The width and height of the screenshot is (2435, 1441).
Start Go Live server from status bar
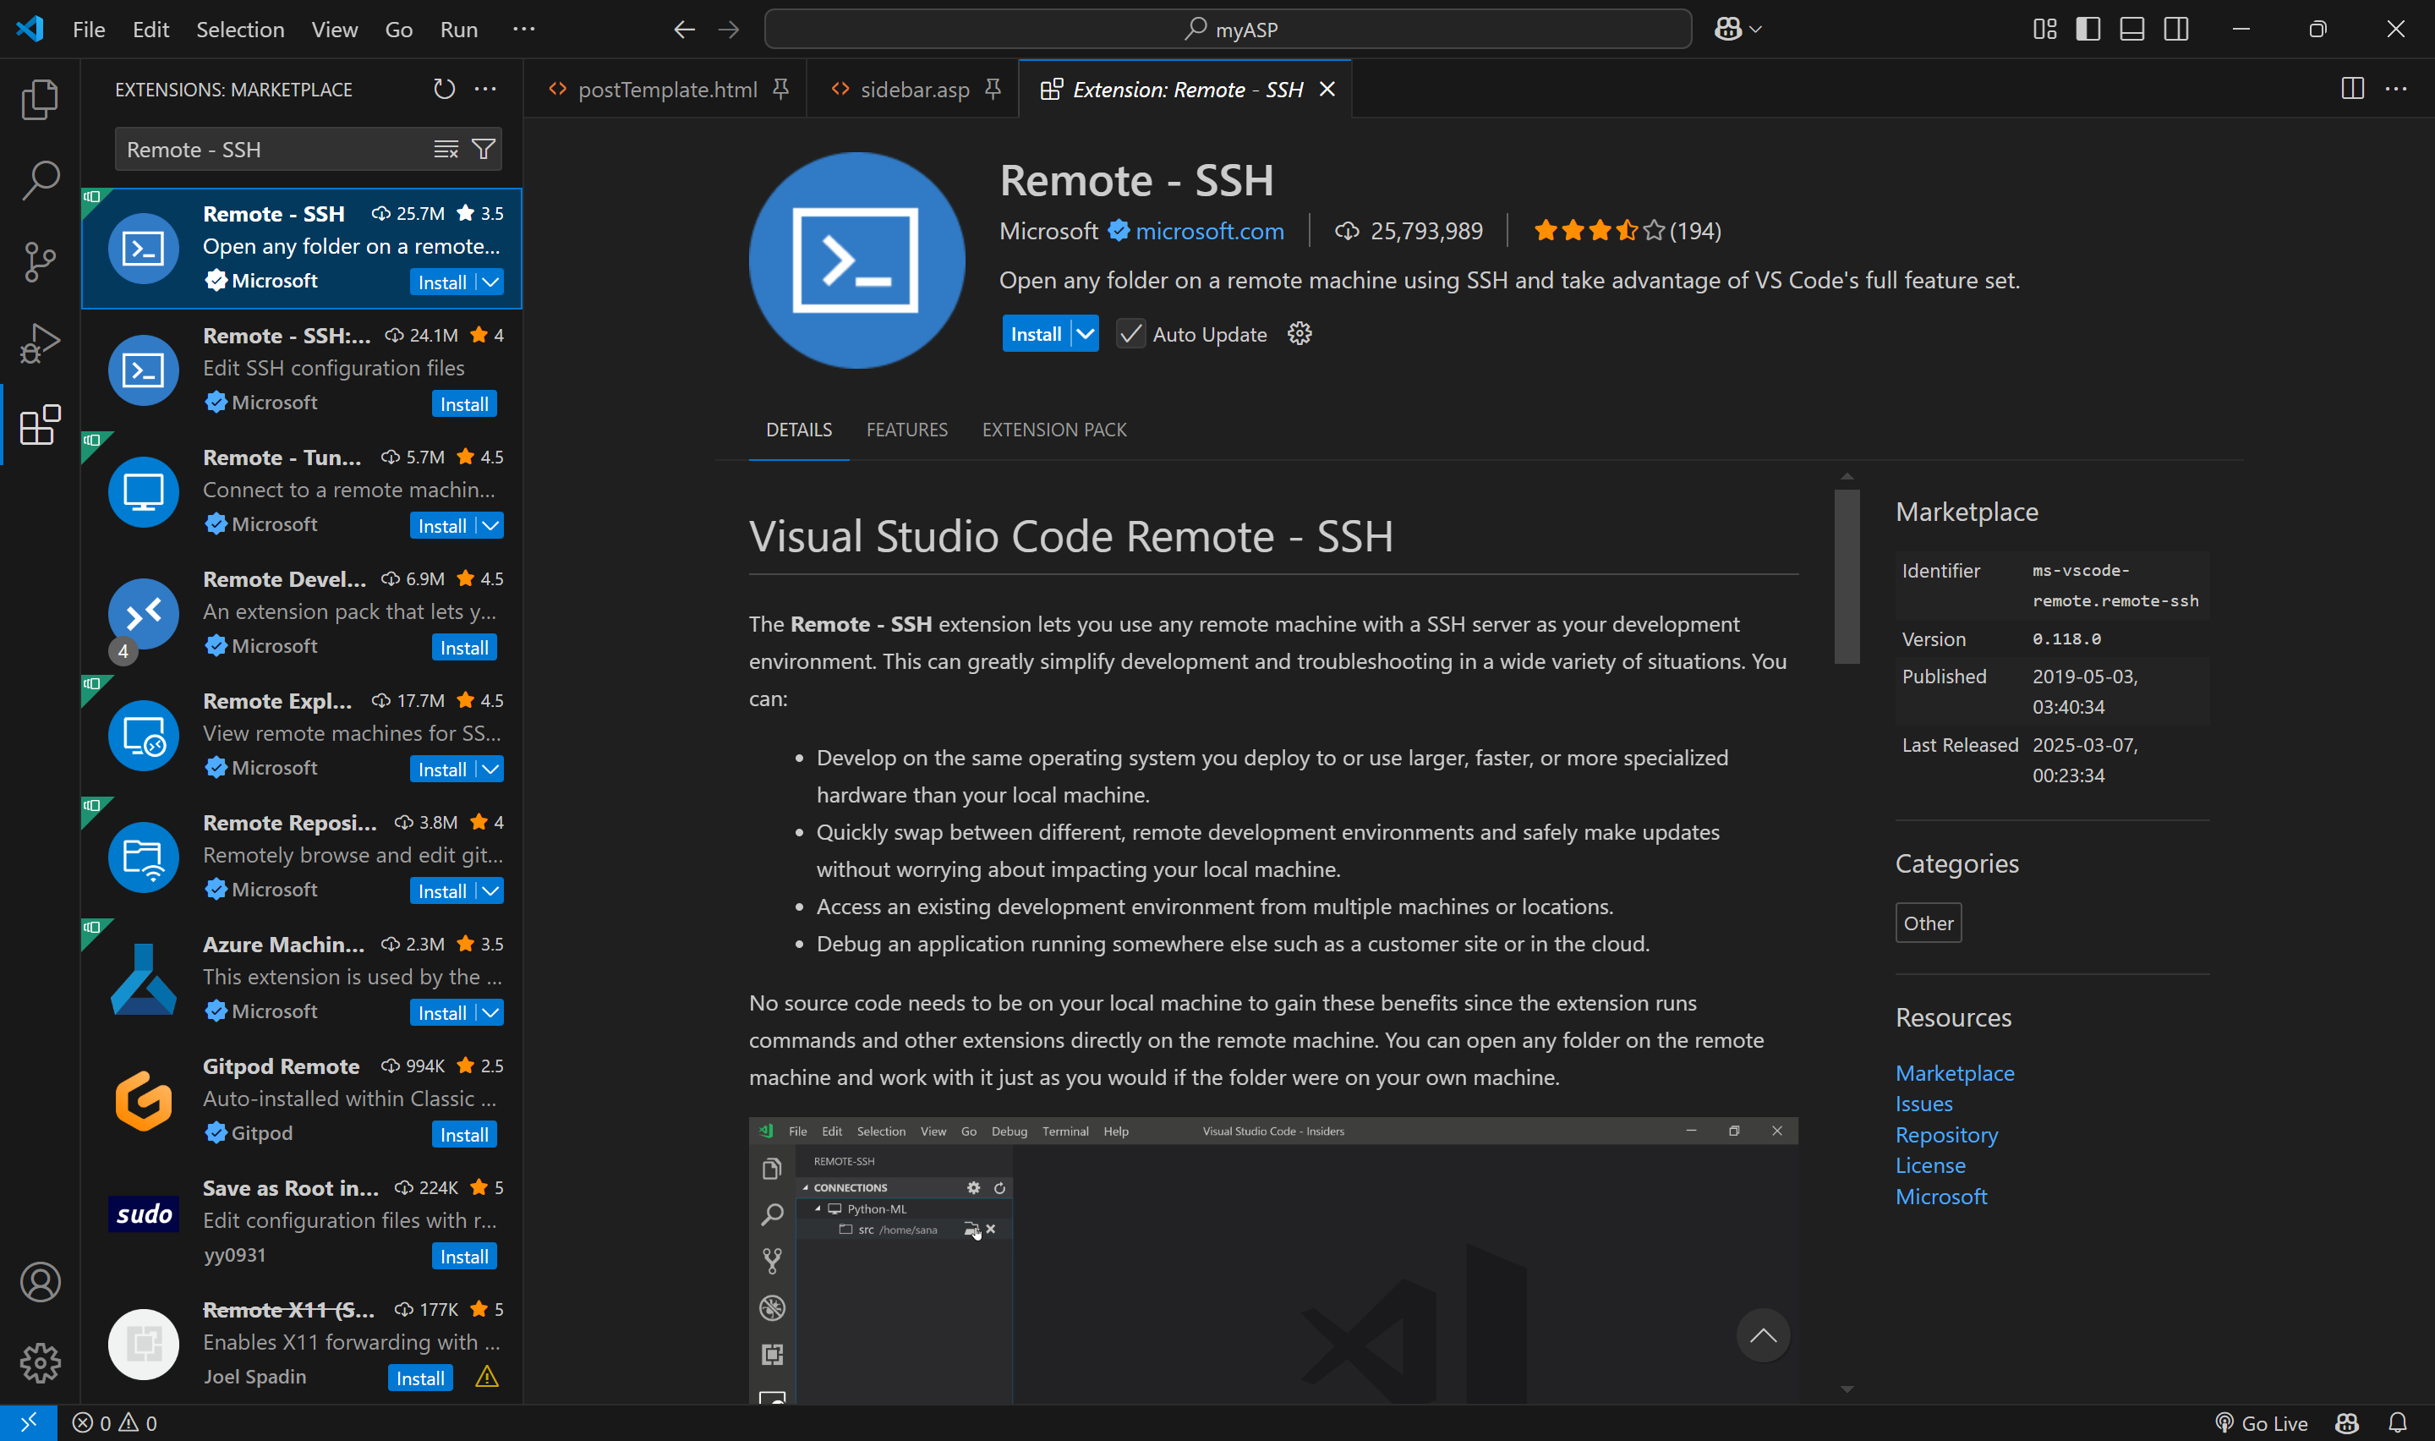point(2262,1422)
